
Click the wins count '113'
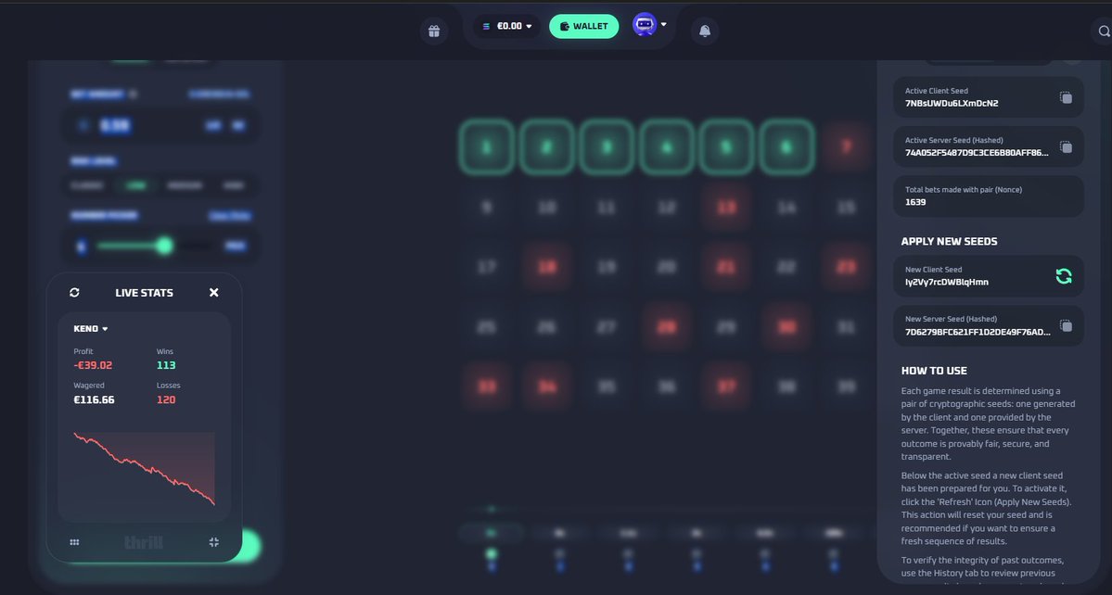click(166, 365)
